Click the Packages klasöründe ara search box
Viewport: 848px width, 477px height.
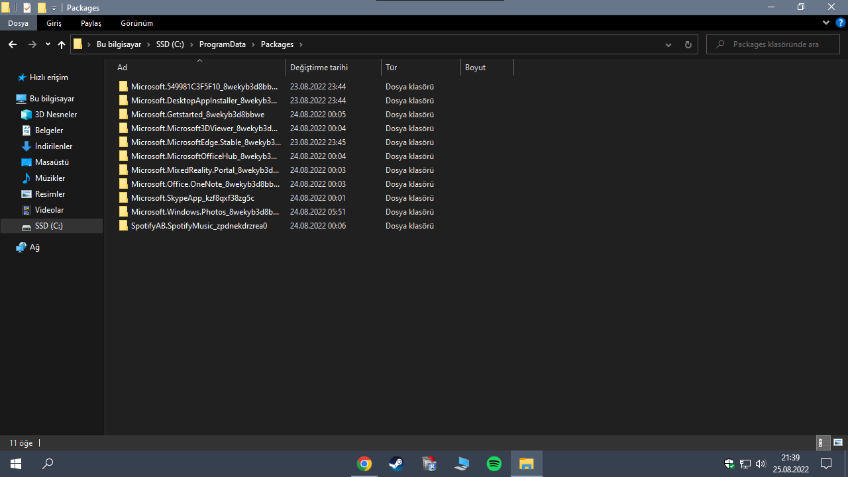pos(773,44)
